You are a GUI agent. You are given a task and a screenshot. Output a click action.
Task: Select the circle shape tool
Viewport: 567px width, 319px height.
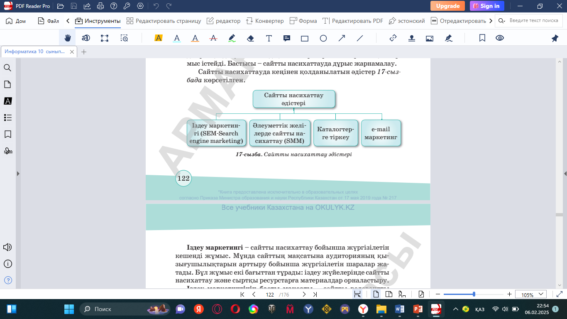click(323, 38)
